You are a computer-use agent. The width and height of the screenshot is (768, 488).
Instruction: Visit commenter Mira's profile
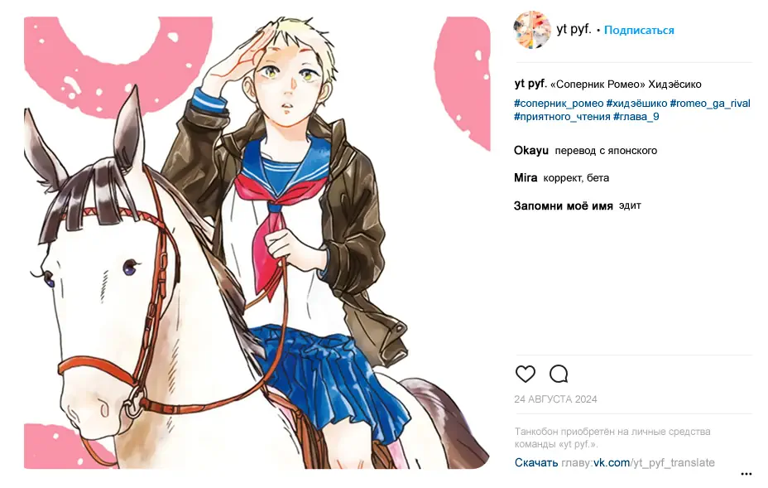click(525, 178)
